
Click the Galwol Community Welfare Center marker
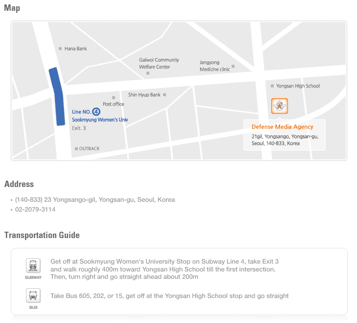coord(148,73)
